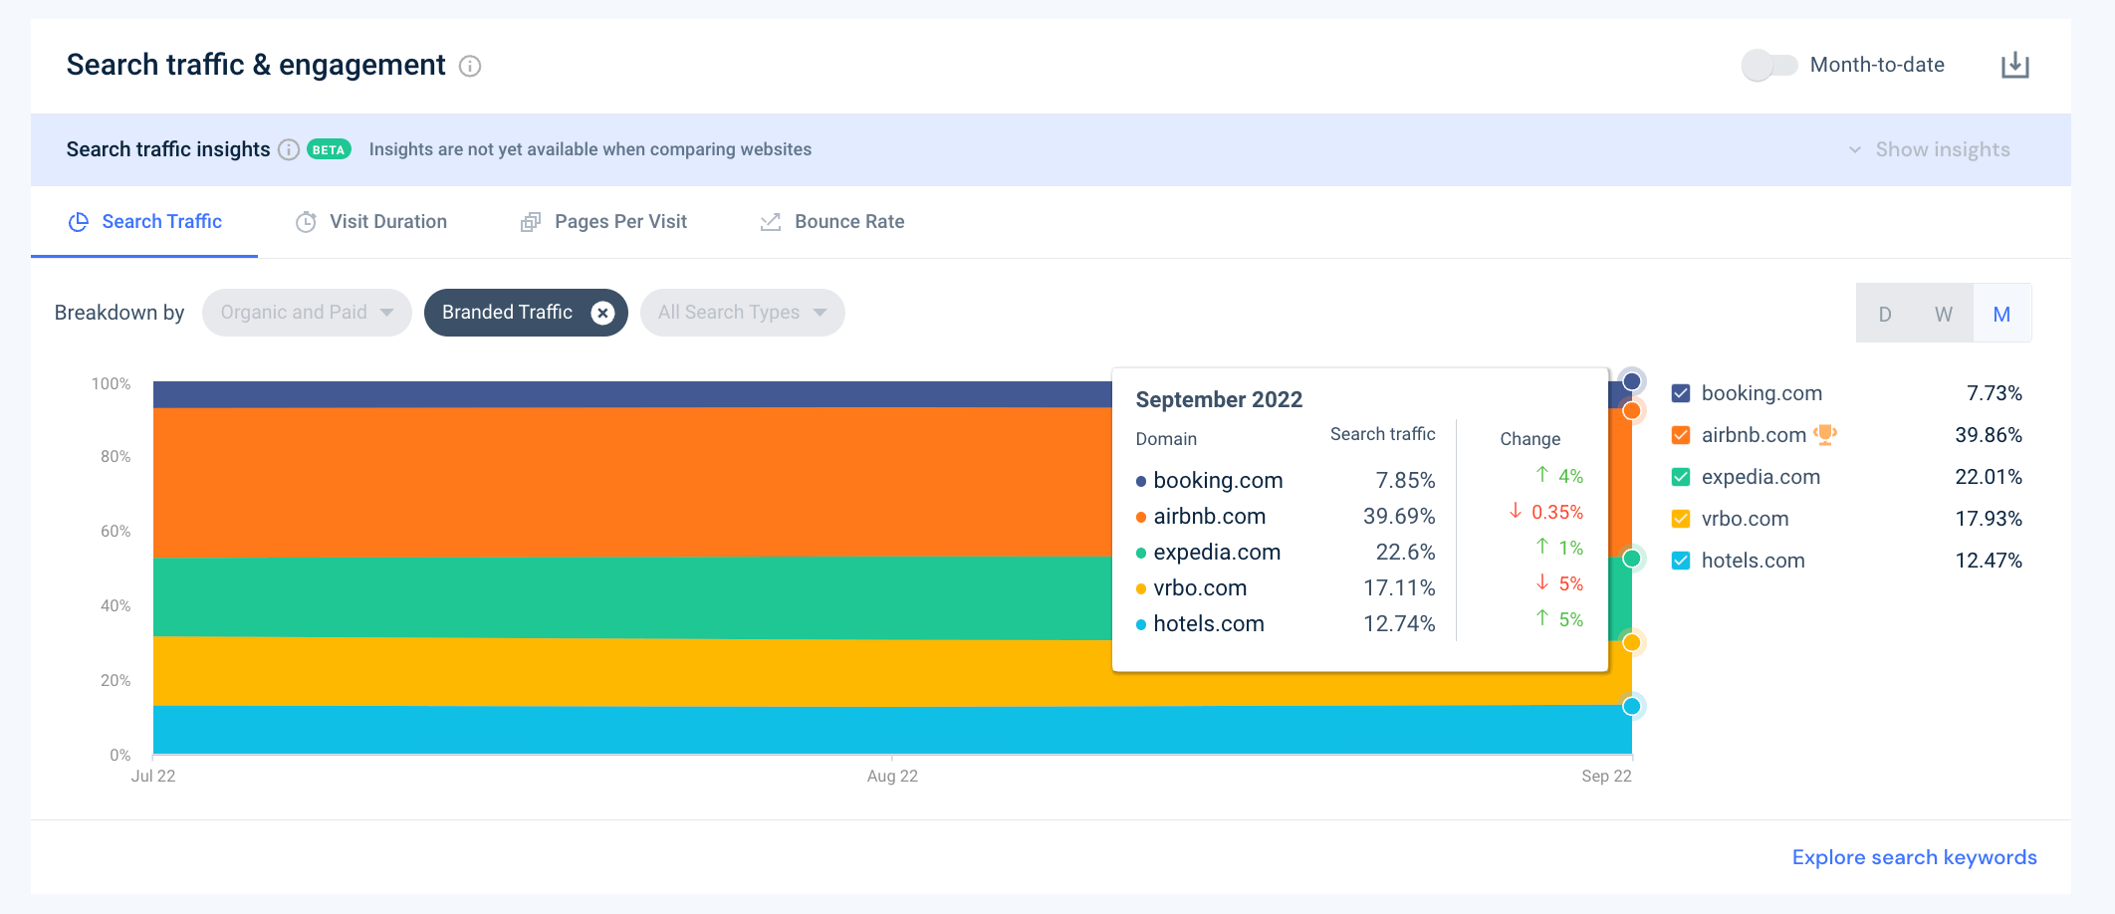
Task: Click the Jul 22 axis label
Action: click(x=153, y=776)
